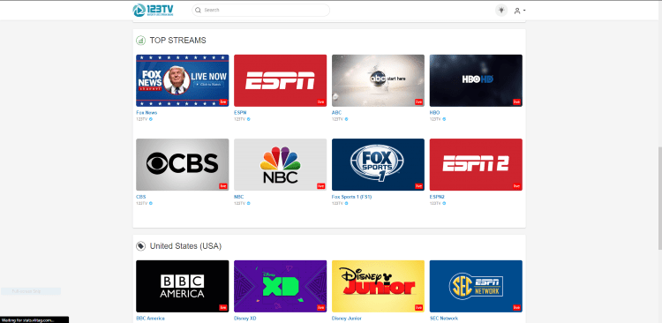Open the HBO HD stream thumbnail
The width and height of the screenshot is (662, 323).
click(476, 80)
